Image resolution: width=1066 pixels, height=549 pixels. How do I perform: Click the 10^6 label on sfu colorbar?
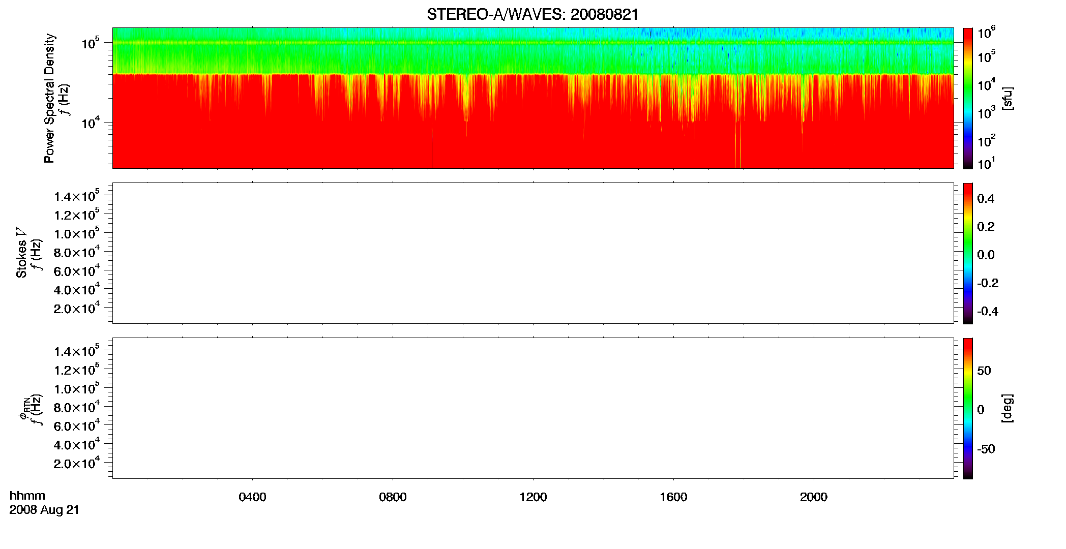tap(986, 34)
